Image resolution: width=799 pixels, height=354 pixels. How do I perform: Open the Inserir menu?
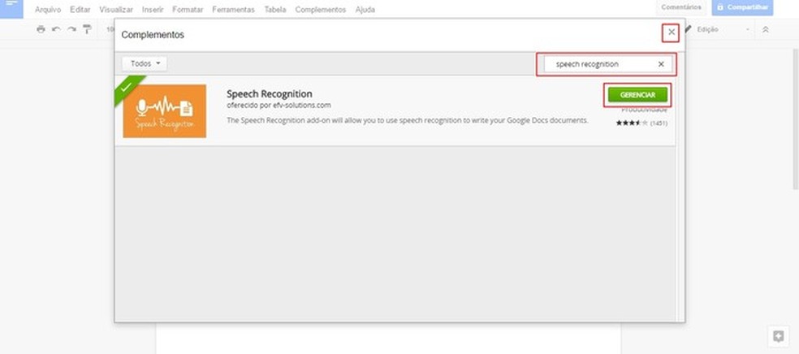click(153, 10)
